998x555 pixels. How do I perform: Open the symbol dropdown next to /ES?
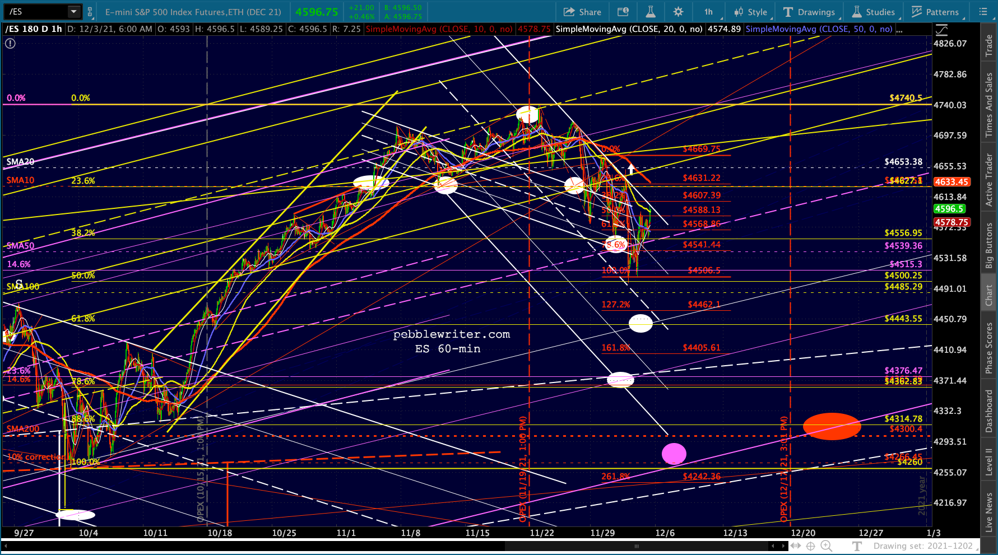tap(73, 12)
